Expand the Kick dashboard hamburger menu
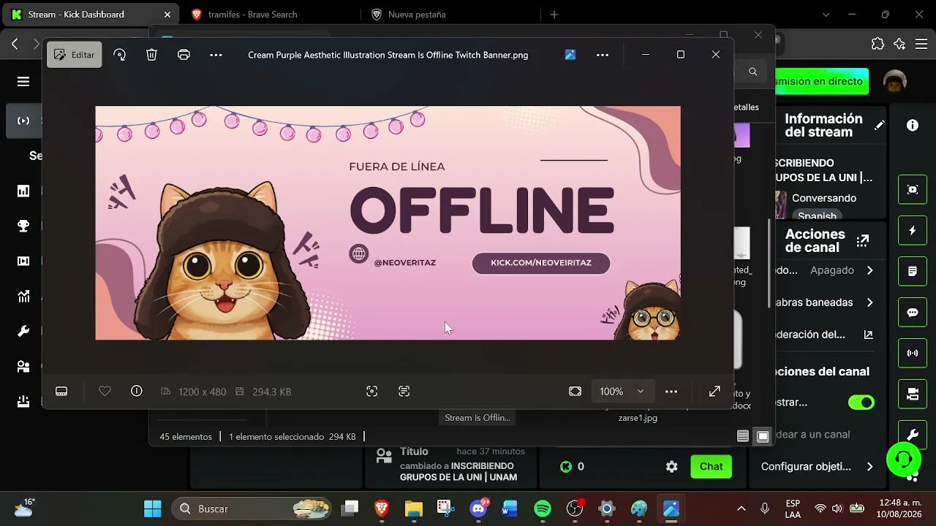Screen dimensions: 936x526 pos(23,82)
